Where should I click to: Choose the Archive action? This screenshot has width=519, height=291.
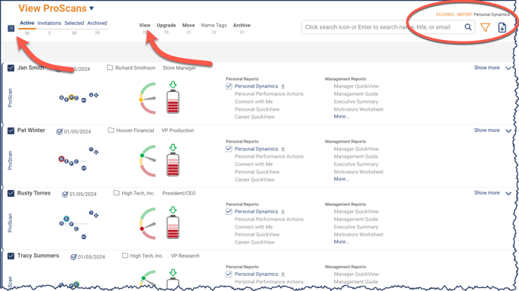coord(241,25)
